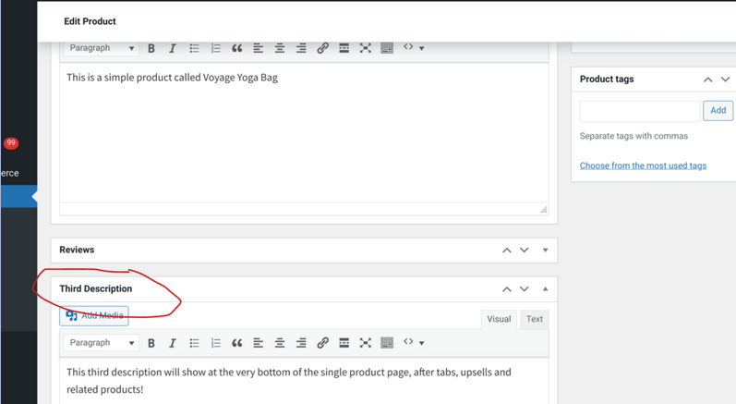Viewport: 736px width, 404px height.
Task: Open Paragraph format dropdown in Third Description
Action: [x=101, y=343]
